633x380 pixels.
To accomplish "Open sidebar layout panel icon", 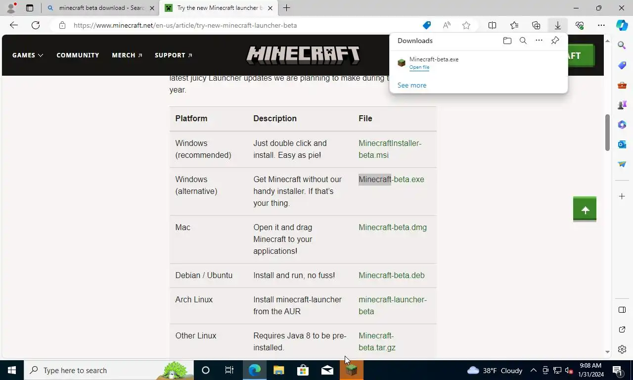I will pyautogui.click(x=622, y=310).
